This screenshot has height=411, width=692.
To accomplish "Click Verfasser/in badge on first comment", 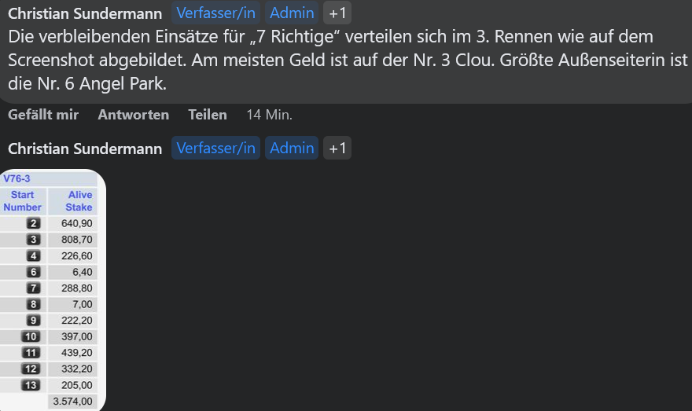I will [215, 13].
